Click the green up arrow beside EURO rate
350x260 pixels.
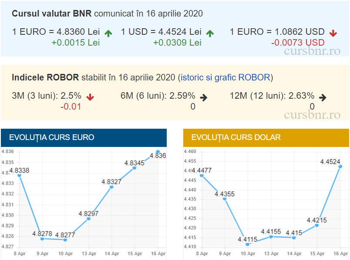(x=108, y=33)
